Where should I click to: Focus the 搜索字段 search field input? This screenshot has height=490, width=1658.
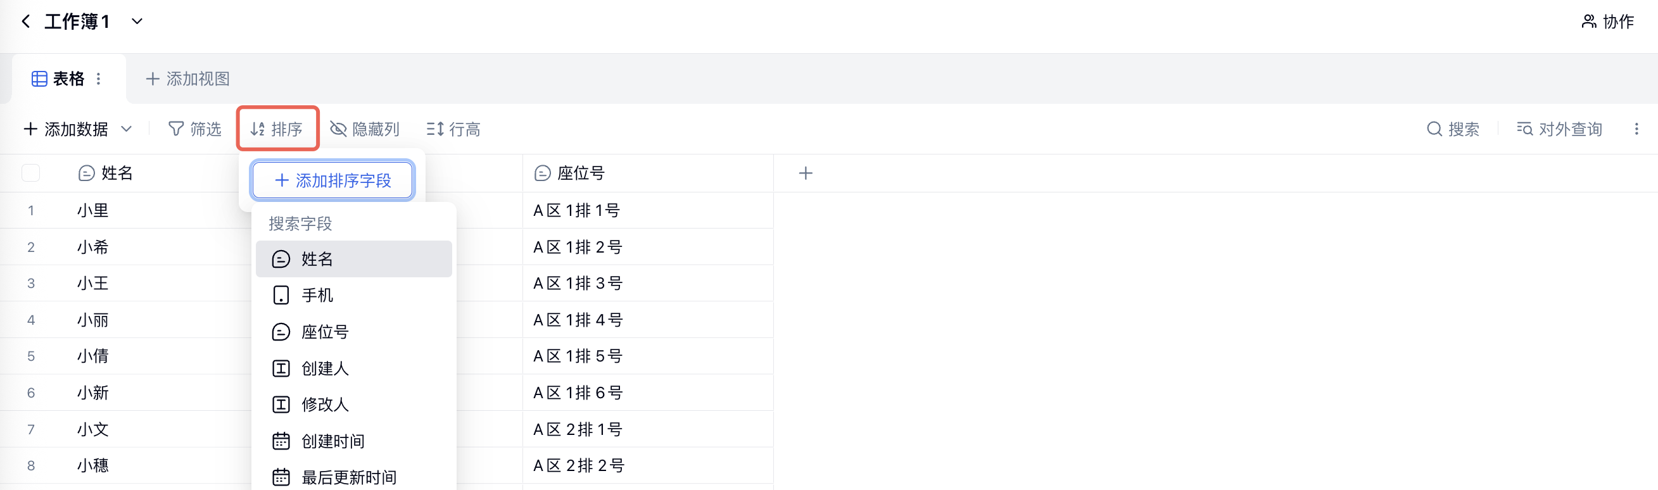354,223
